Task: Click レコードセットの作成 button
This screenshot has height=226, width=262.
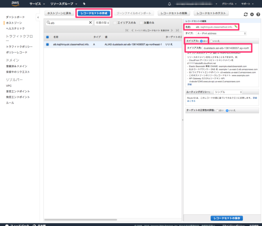Action: coord(95,14)
